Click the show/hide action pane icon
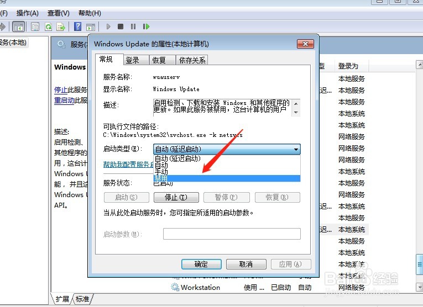This screenshot has height=307, width=423. (91, 27)
